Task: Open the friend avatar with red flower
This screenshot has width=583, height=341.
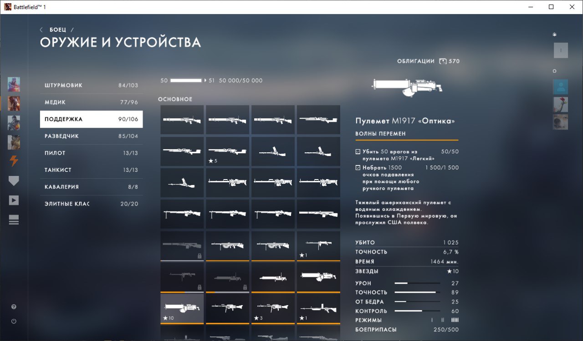Action: (x=561, y=104)
